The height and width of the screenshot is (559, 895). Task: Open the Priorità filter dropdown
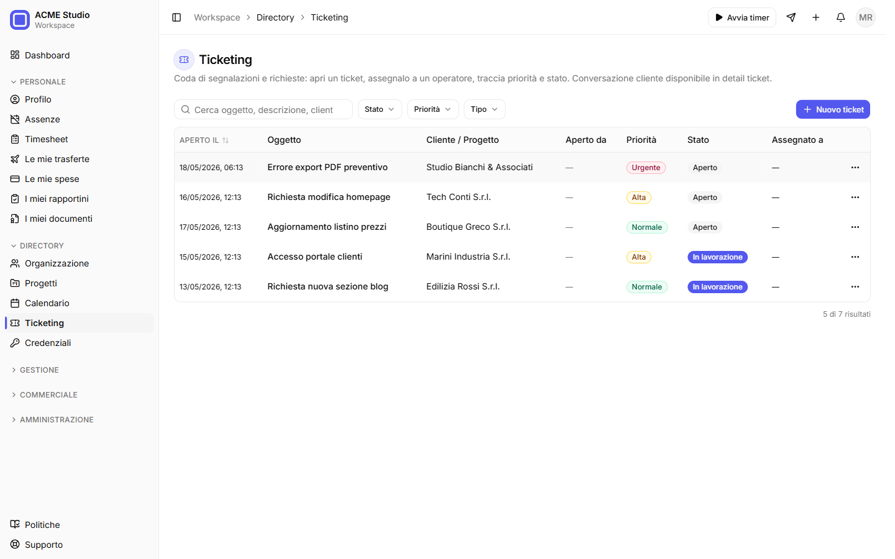(433, 109)
